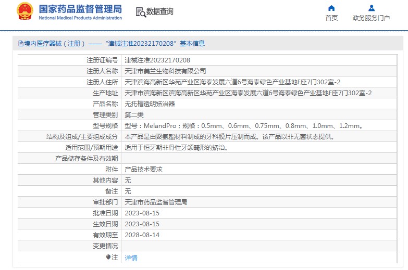Click the national emblem logo
The width and height of the screenshot is (408, 270).
25,11
